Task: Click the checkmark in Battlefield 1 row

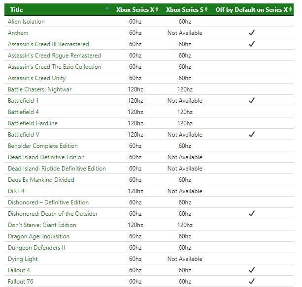Action: tap(252, 100)
